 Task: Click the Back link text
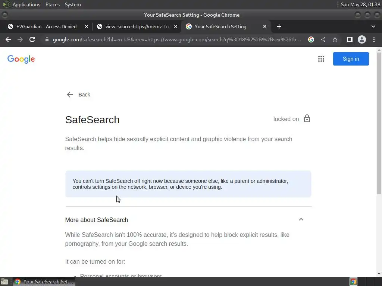pyautogui.click(x=84, y=95)
